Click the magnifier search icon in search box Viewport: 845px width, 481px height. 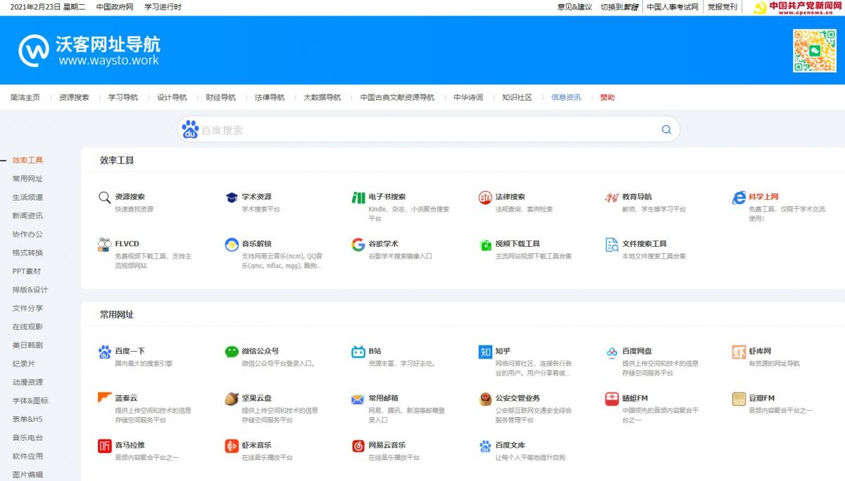pos(666,129)
